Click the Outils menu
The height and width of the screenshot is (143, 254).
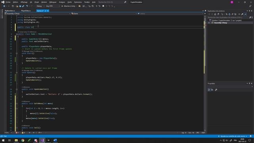tap(70, 2)
